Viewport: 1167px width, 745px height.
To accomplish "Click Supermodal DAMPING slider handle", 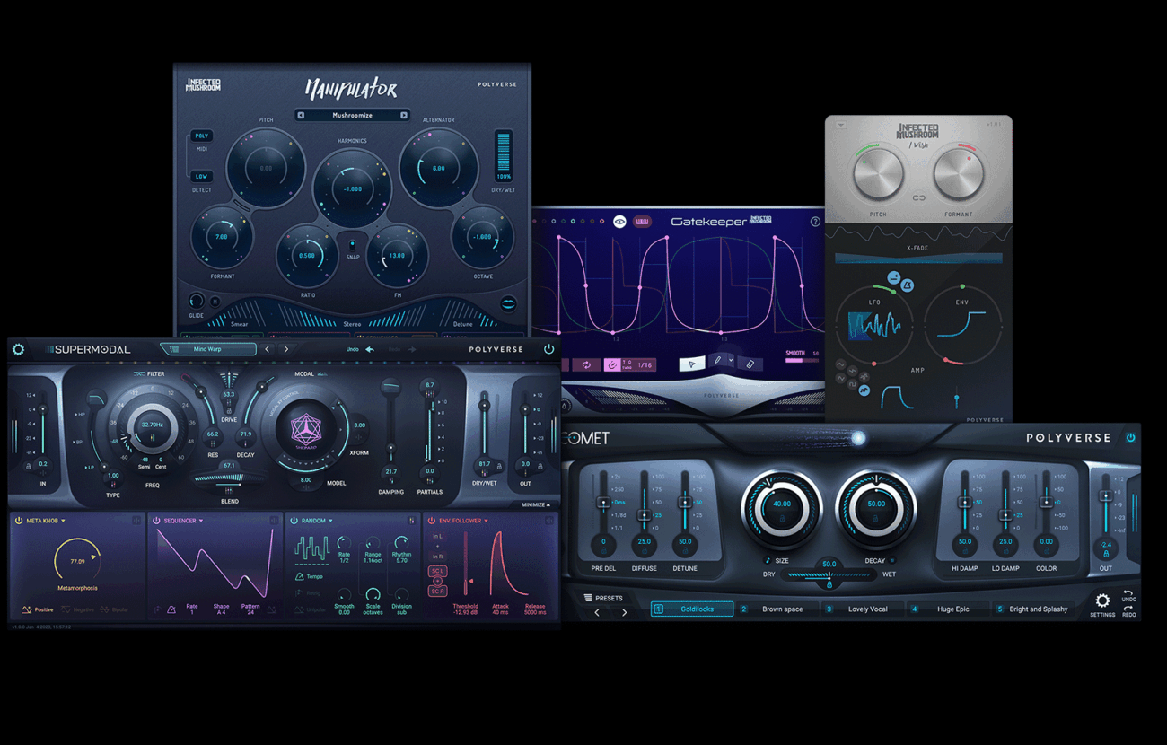I will tap(390, 447).
